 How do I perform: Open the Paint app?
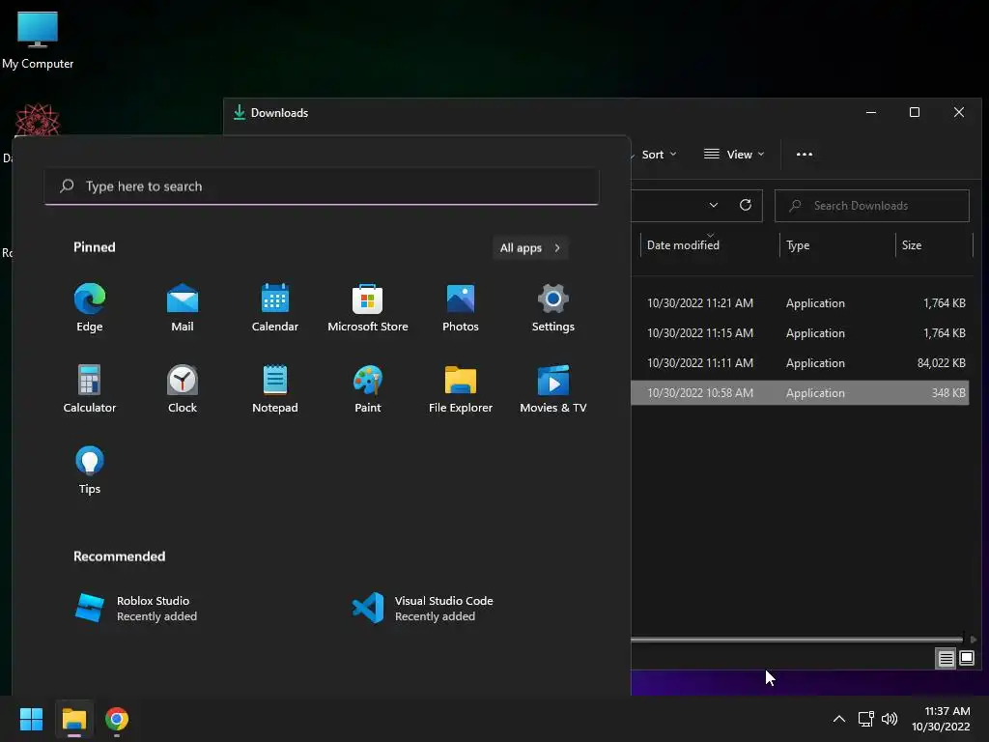tap(368, 389)
